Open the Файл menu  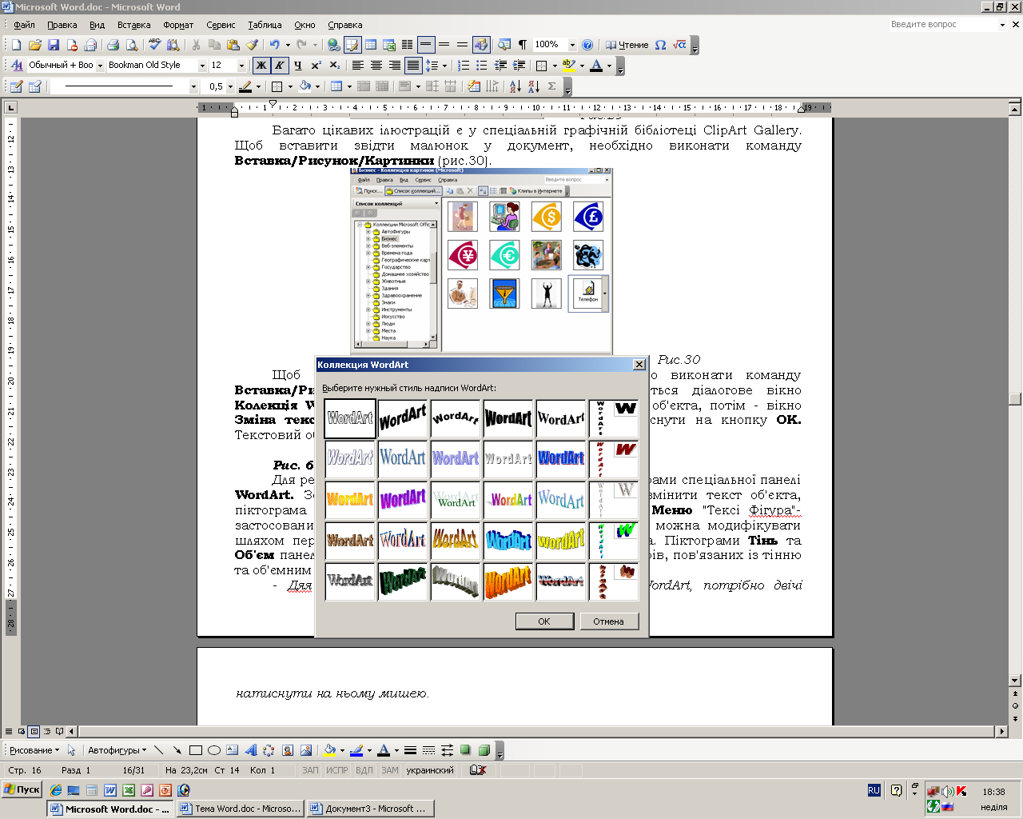(x=24, y=25)
